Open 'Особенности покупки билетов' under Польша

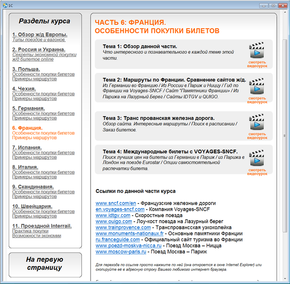tap(43, 74)
